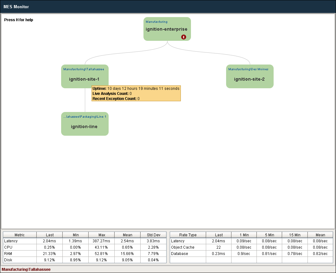Click the red E enterprise badge icon
This screenshot has height=273, width=336.
pos(184,37)
